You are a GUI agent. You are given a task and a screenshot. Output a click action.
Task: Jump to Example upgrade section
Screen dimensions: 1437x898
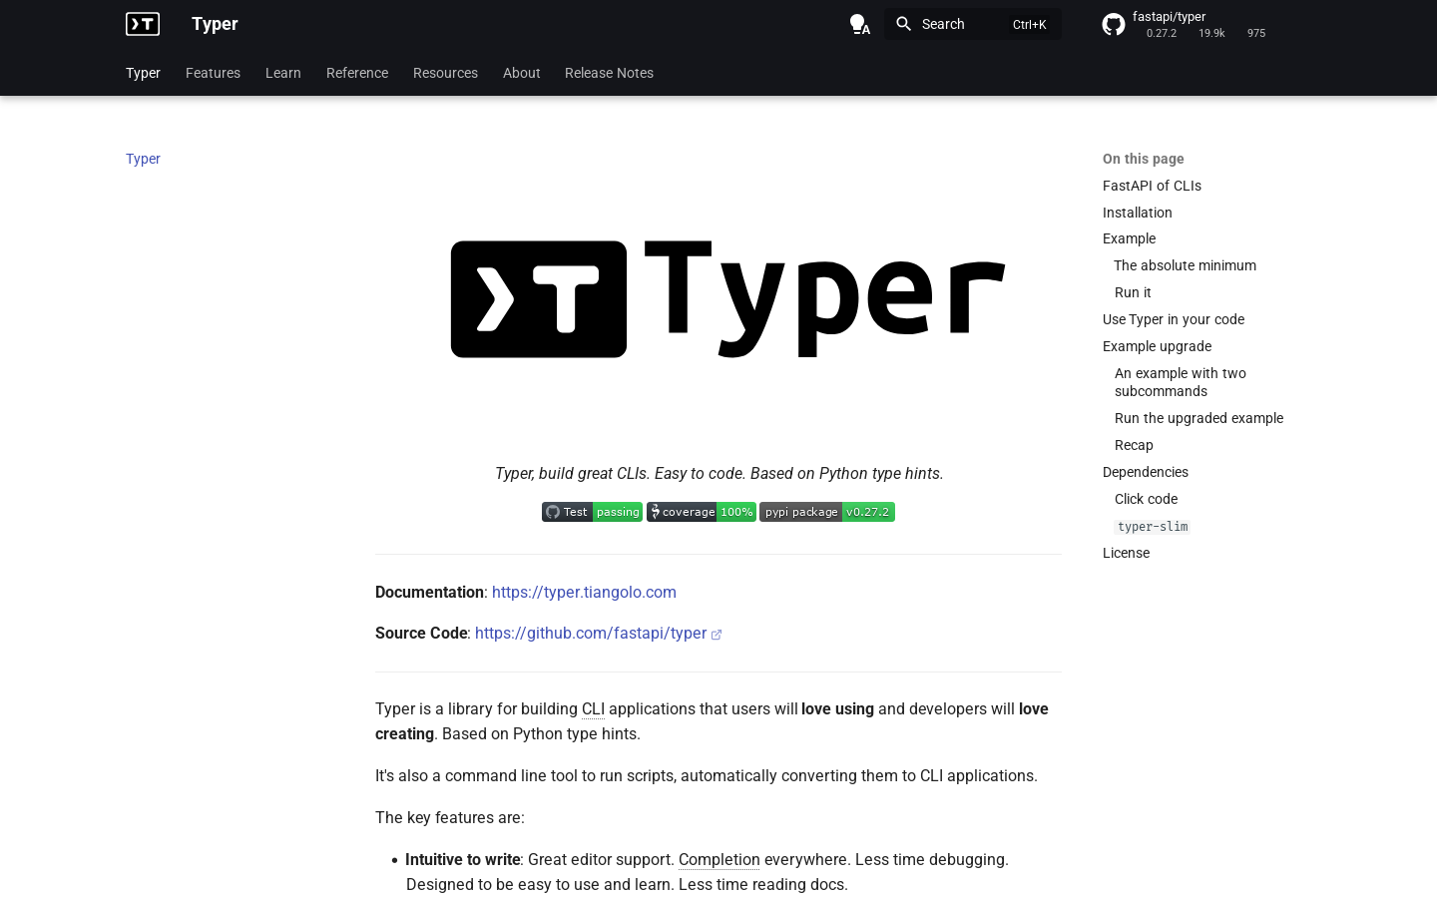tap(1157, 346)
